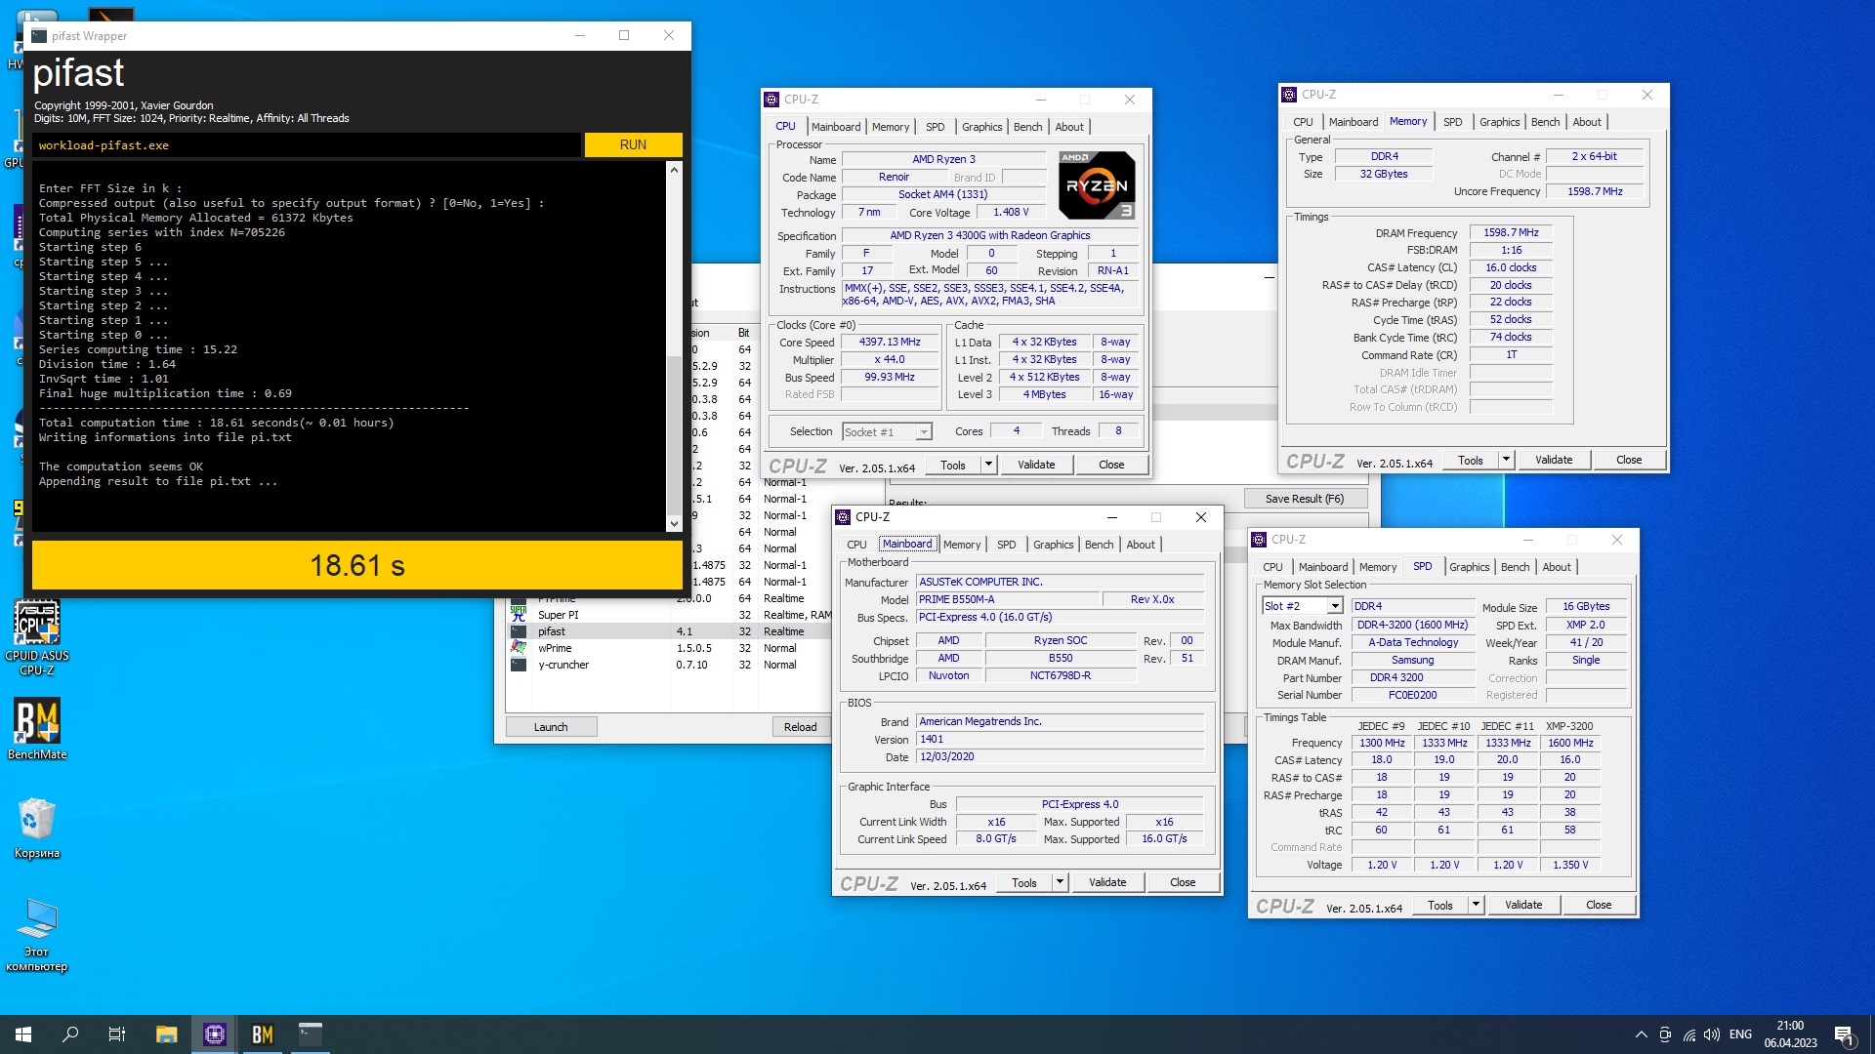
Task: Click the workload-pifast.exe input field
Action: point(307,145)
